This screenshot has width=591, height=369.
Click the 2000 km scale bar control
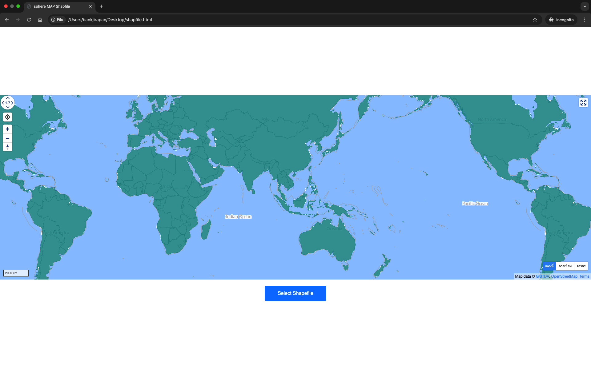(15, 273)
